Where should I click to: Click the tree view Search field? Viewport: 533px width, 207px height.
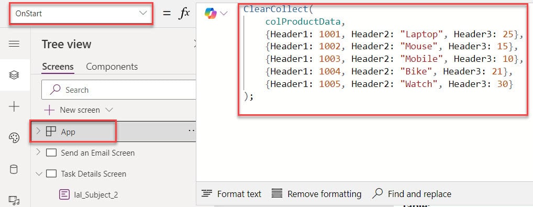click(x=119, y=90)
